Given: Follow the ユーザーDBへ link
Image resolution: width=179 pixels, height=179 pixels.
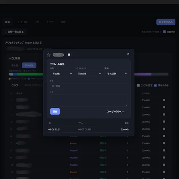Looking at the screenshot, I should click(116, 112).
